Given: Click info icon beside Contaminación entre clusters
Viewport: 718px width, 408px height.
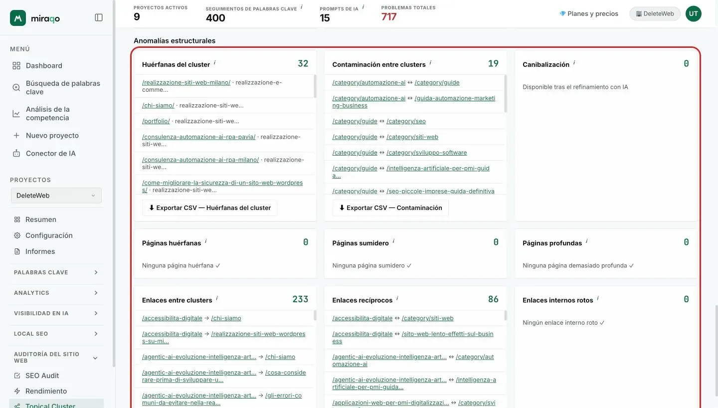Looking at the screenshot, I should click(430, 63).
